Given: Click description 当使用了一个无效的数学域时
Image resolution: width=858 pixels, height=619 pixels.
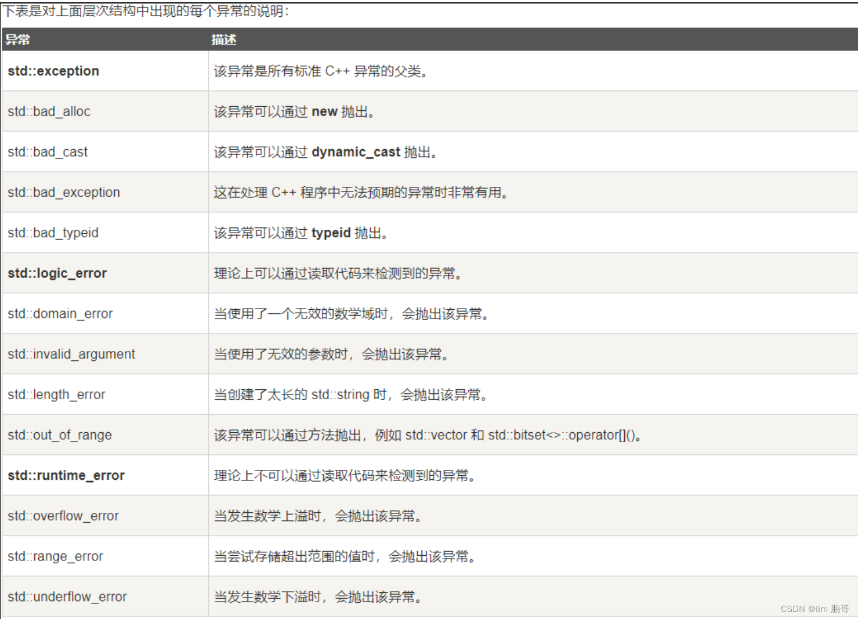Looking at the screenshot, I should tap(352, 314).
